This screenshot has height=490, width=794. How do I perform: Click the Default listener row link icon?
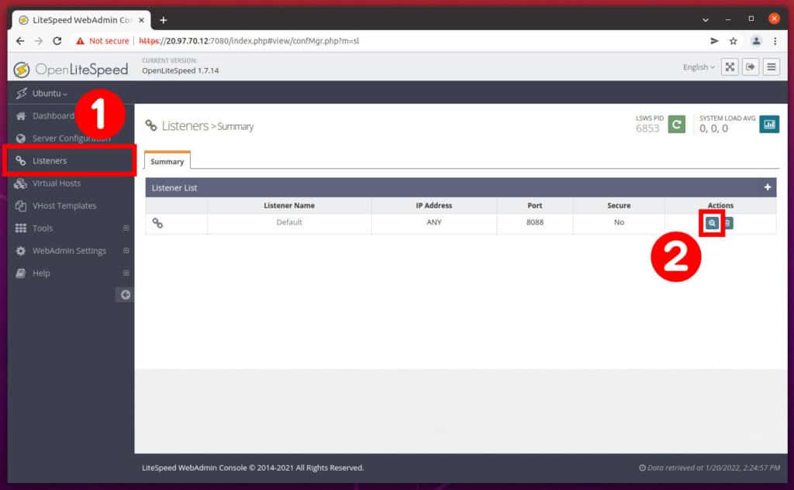pos(157,223)
